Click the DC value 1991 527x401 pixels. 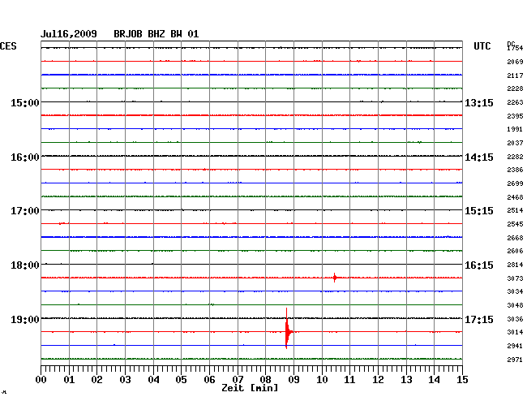point(515,129)
